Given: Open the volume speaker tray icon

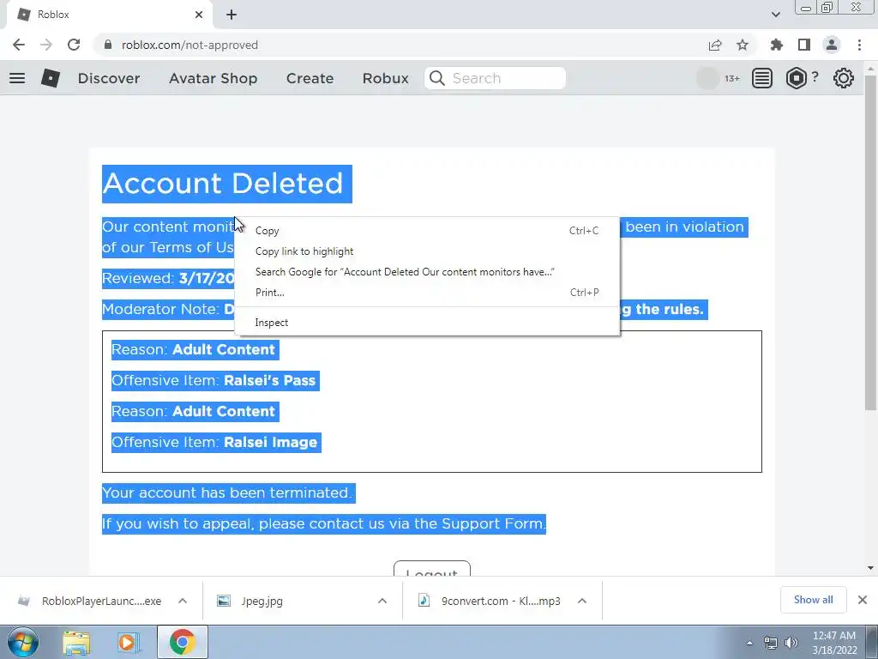Looking at the screenshot, I should (791, 643).
